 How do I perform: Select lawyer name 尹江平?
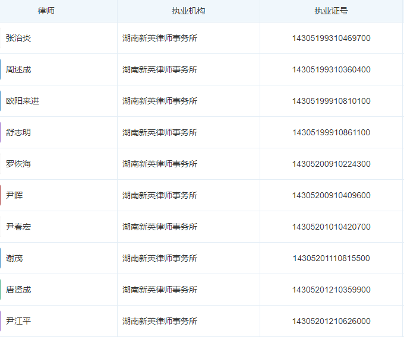18,321
